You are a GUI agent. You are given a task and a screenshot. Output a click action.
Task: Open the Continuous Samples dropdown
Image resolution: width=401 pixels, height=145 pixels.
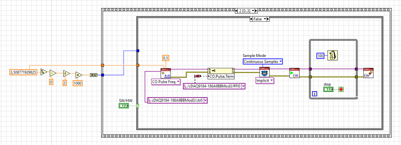pos(263,61)
